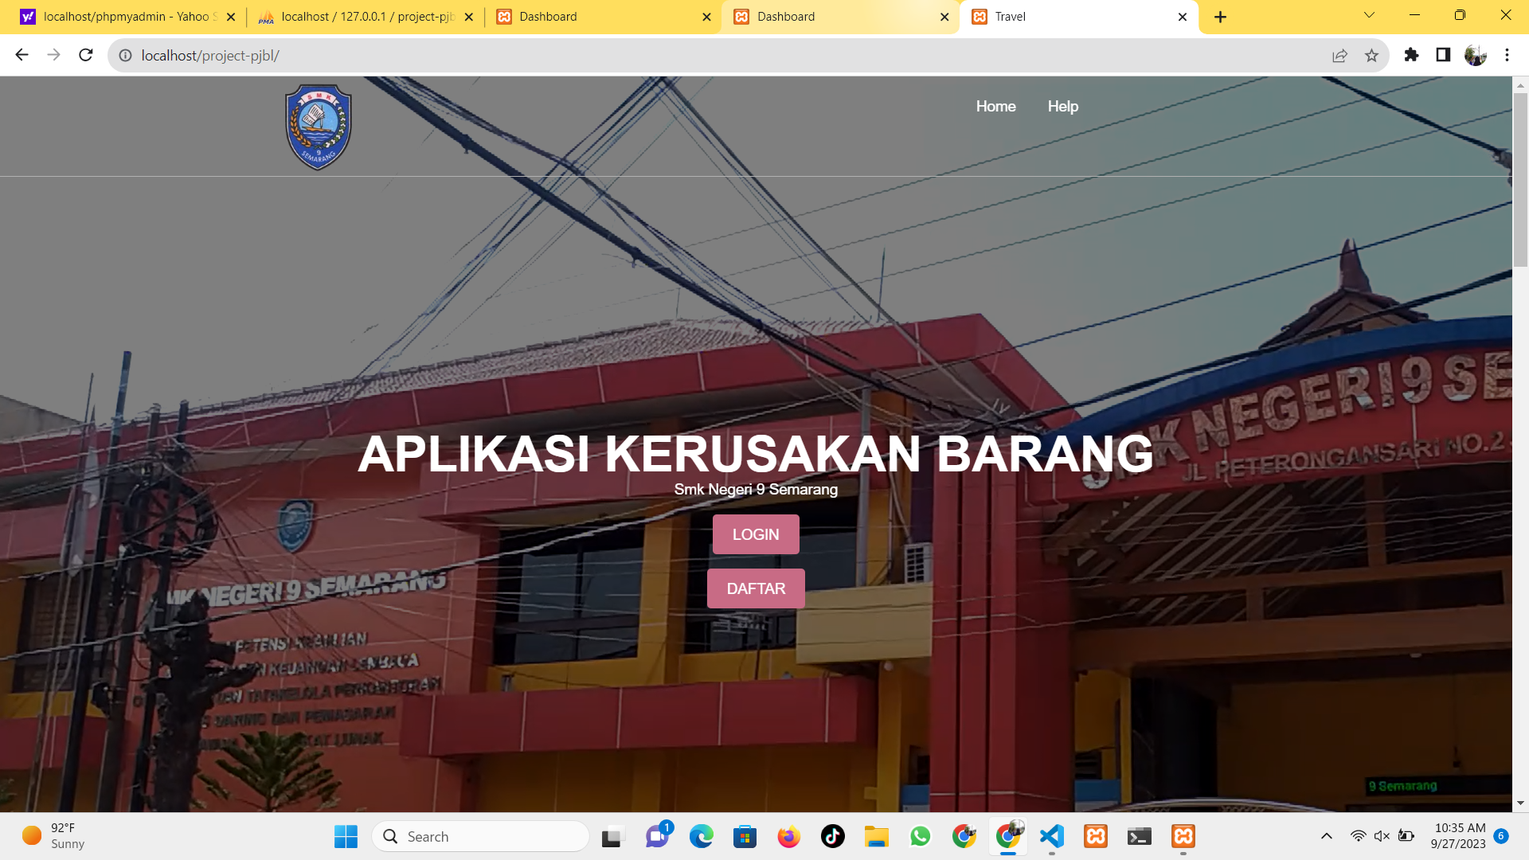This screenshot has width=1529, height=860.
Task: View site information icon beside URL
Action: point(126,56)
